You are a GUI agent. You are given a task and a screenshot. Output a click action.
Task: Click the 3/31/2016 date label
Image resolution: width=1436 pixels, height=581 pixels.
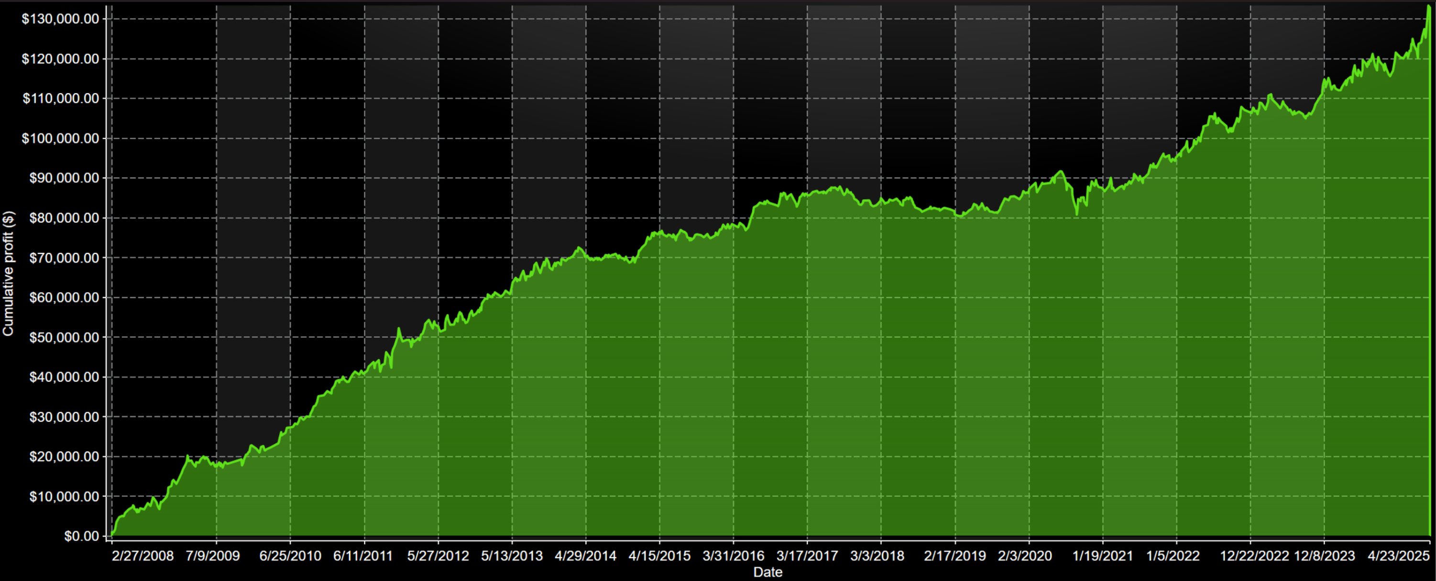[733, 556]
